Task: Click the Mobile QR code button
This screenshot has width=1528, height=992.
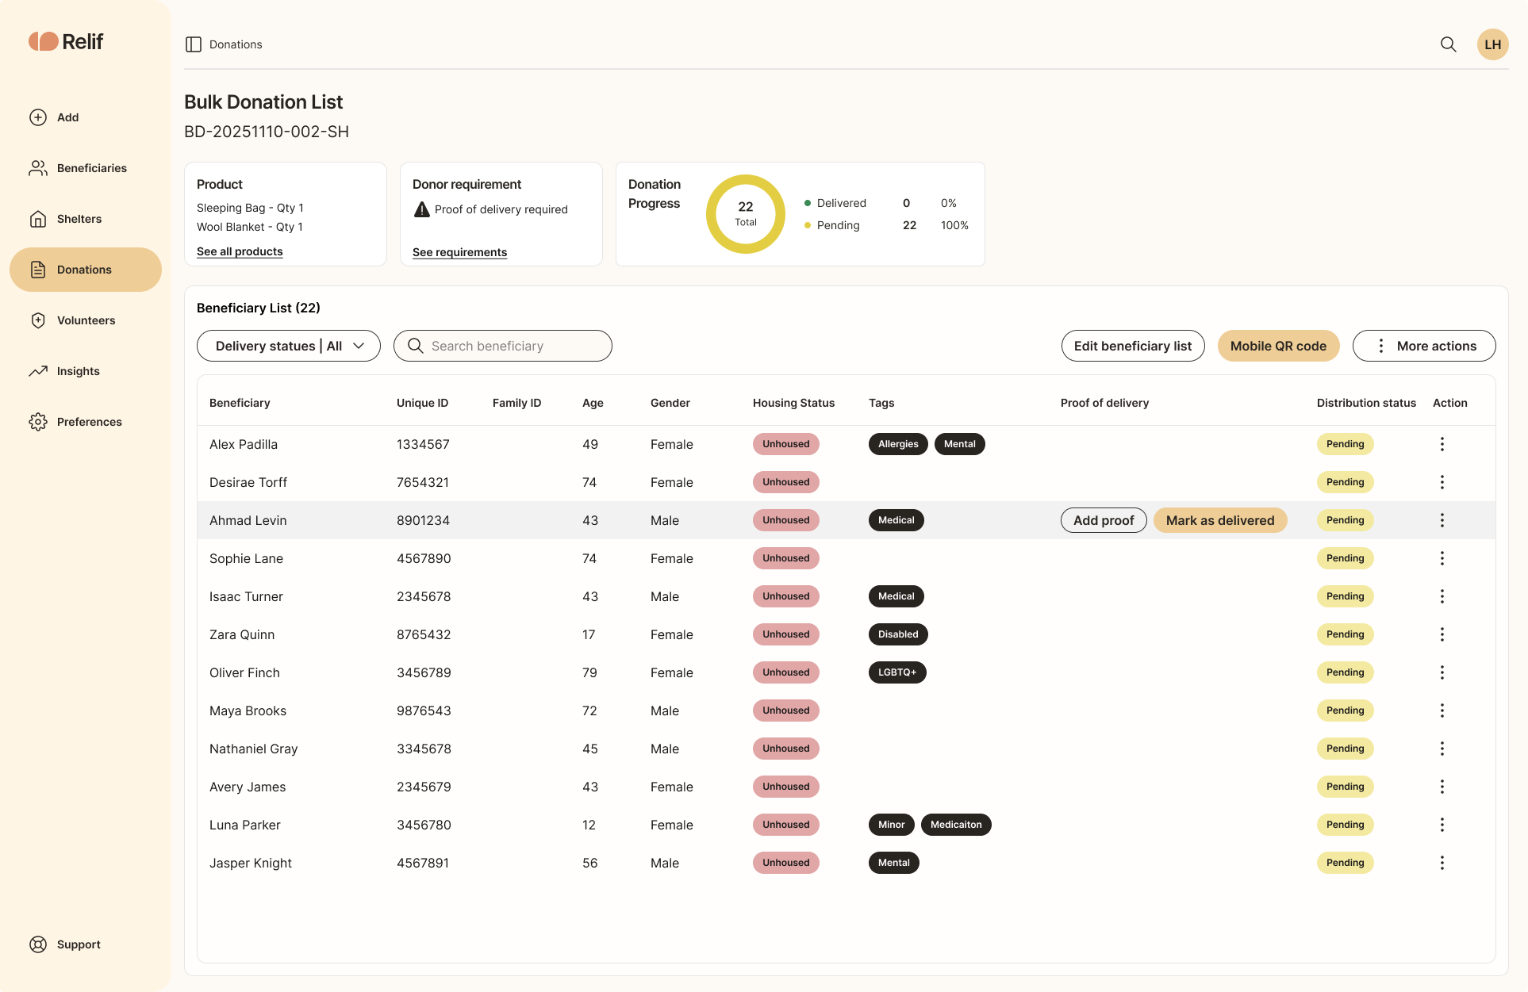Action: [x=1278, y=346]
